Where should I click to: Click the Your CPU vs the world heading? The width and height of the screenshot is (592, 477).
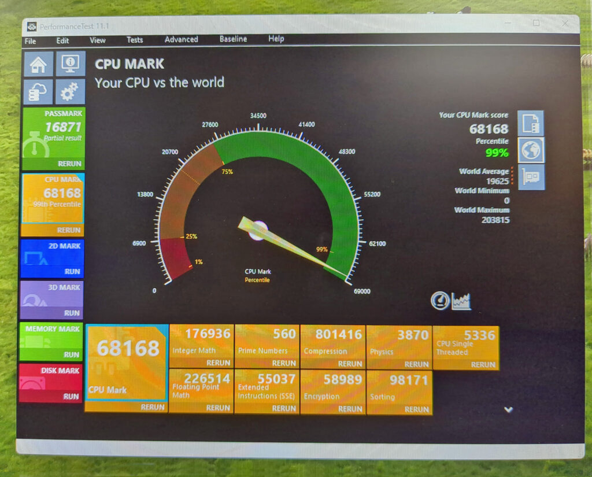pyautogui.click(x=160, y=82)
